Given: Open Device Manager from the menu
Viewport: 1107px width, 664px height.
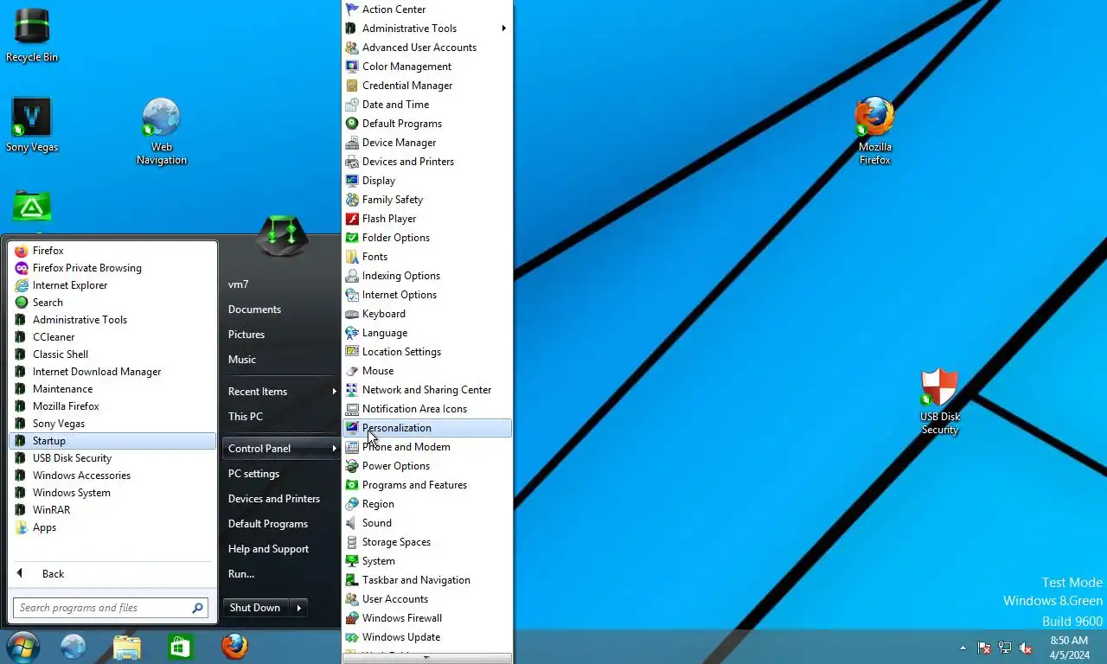Looking at the screenshot, I should pos(427,143).
